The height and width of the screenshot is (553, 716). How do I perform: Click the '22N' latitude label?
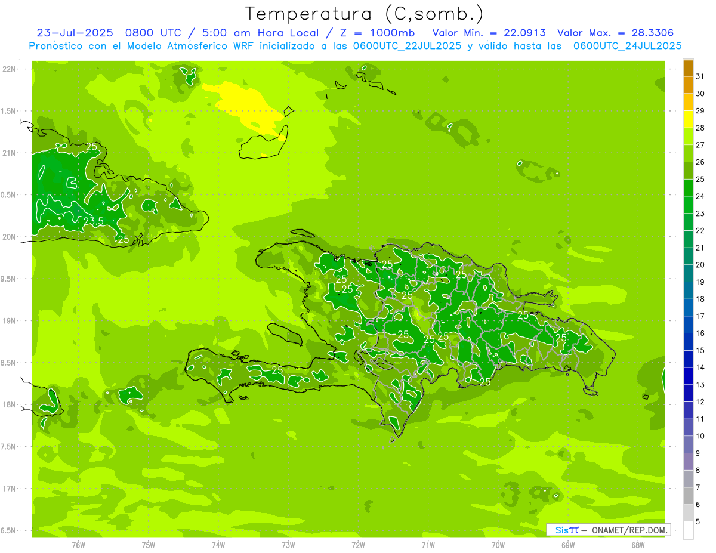pyautogui.click(x=9, y=69)
